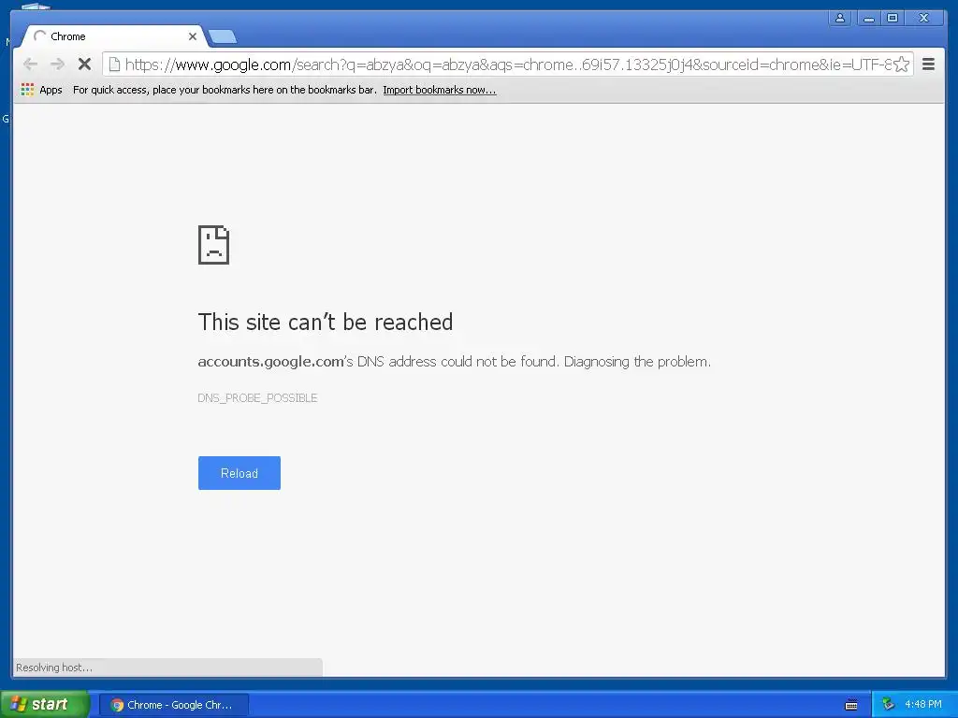This screenshot has width=958, height=718.
Task: Go forward with the forward arrow
Action: [57, 65]
